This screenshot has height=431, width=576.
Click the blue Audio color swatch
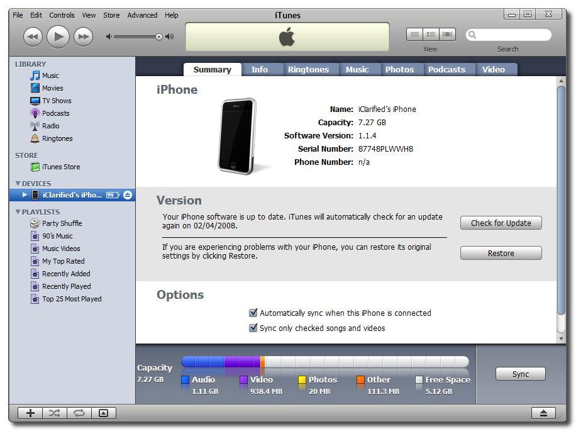click(x=185, y=379)
